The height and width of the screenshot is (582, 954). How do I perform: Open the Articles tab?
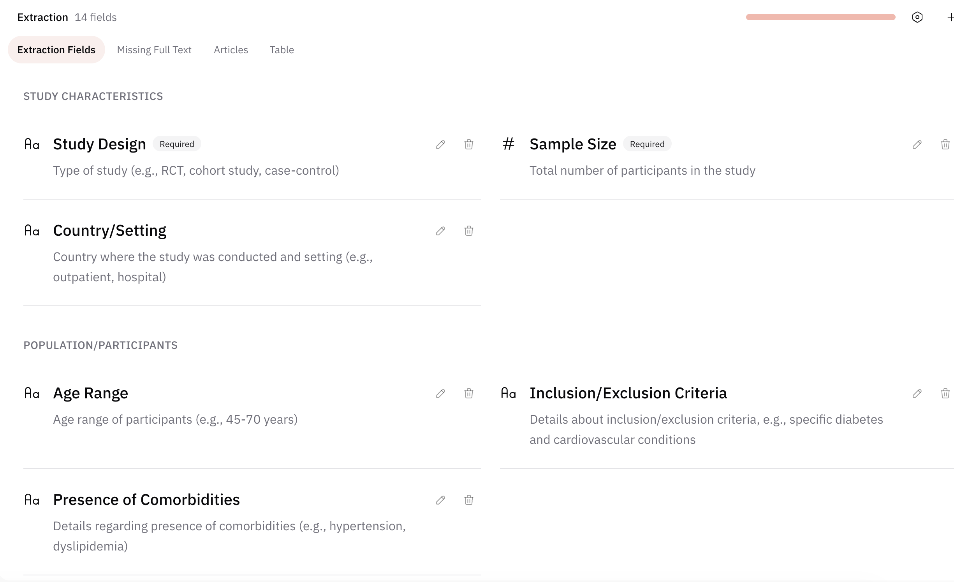231,50
